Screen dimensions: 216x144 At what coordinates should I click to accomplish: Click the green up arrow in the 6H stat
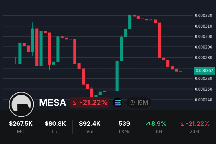tap(148, 123)
